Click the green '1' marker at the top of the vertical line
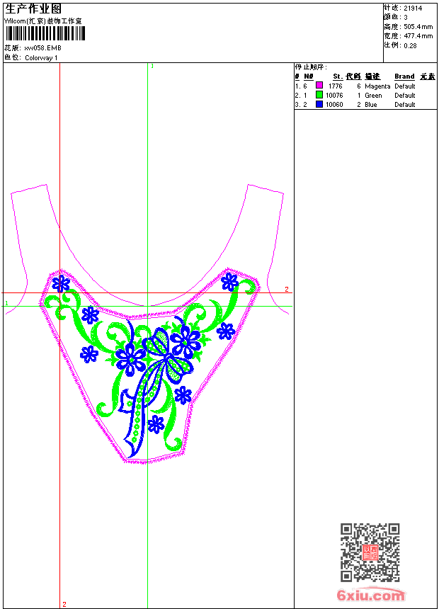The height and width of the screenshot is (609, 439). (152, 67)
